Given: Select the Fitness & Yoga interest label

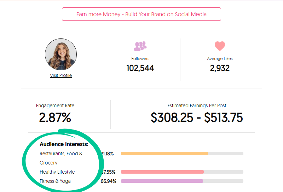Looking at the screenshot, I should click(x=55, y=181).
